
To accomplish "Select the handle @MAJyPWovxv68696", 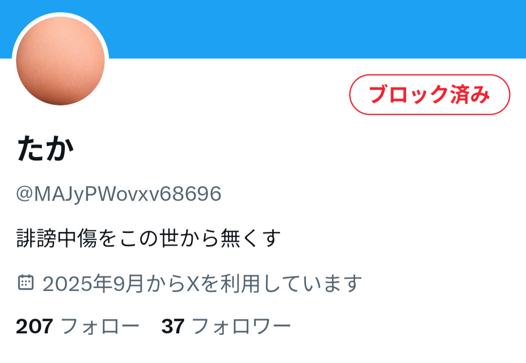I will coord(119,194).
